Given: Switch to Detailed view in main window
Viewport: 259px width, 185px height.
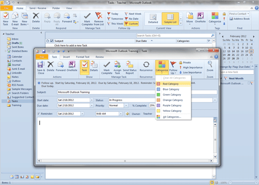Looking at the screenshot, I should [153, 19].
